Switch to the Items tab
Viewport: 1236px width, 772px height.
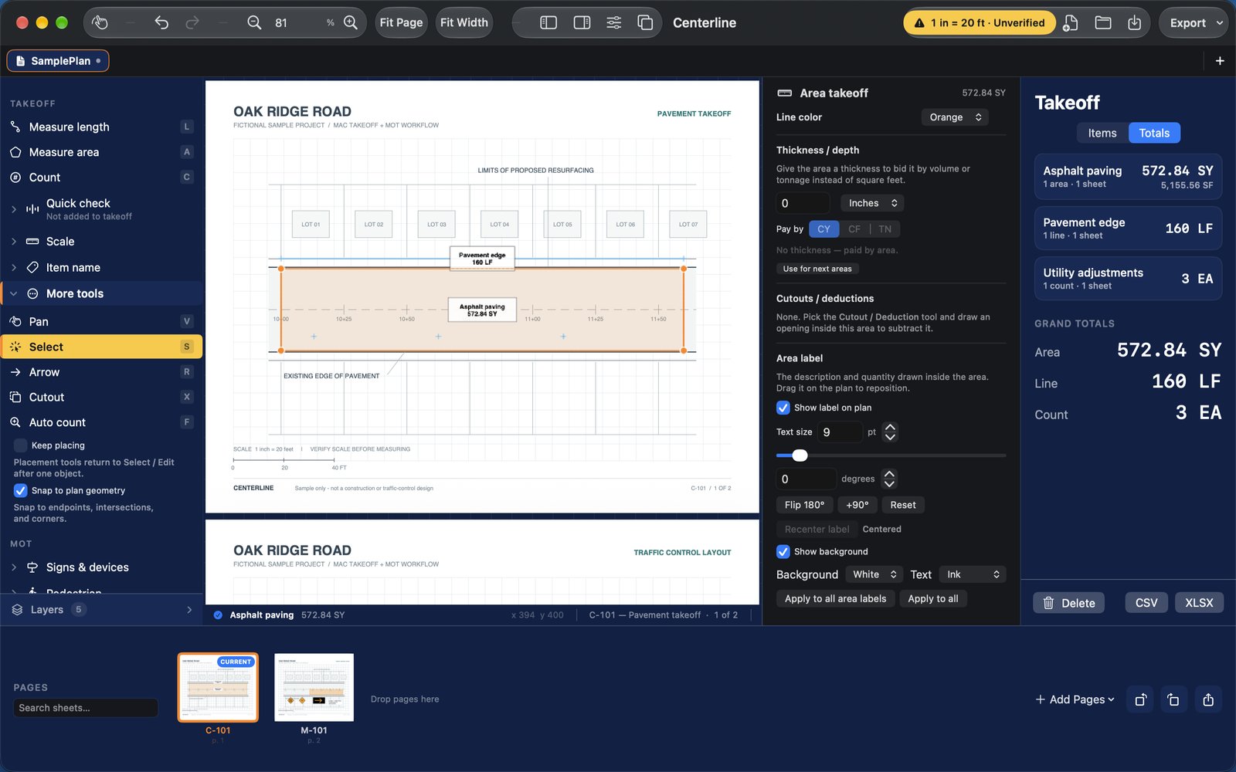tap(1102, 133)
